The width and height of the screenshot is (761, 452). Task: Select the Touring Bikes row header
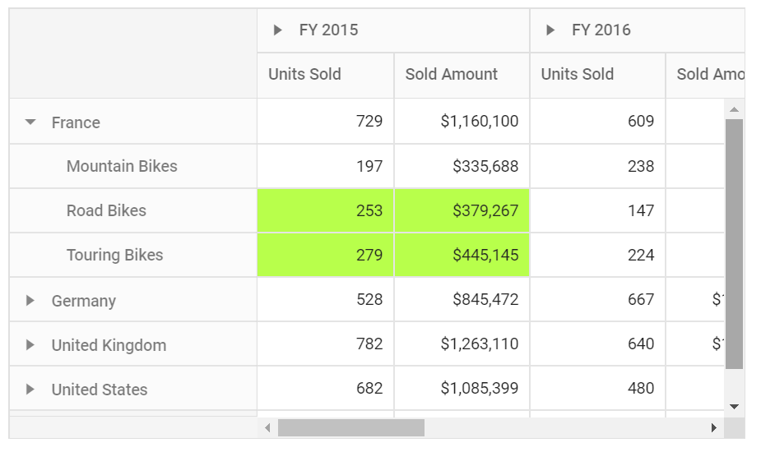pos(133,255)
